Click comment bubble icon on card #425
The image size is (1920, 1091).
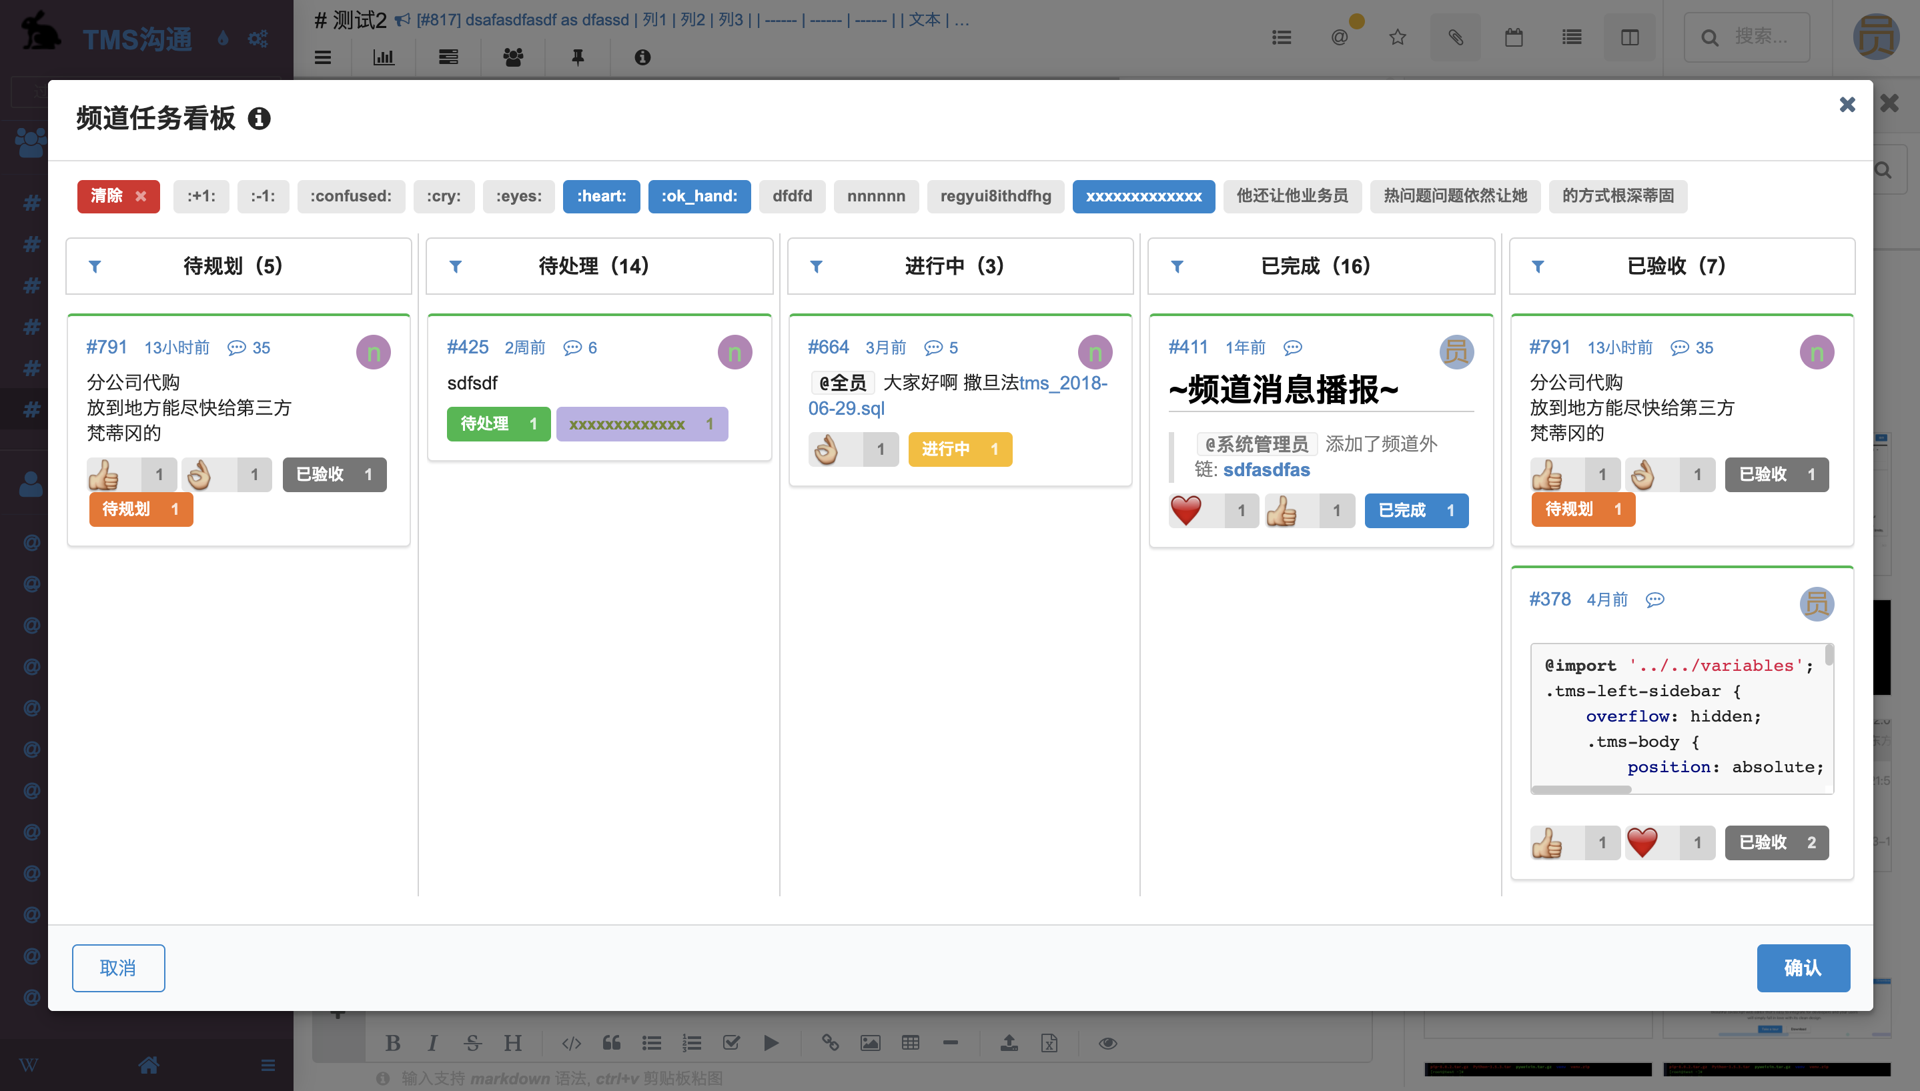tap(572, 347)
